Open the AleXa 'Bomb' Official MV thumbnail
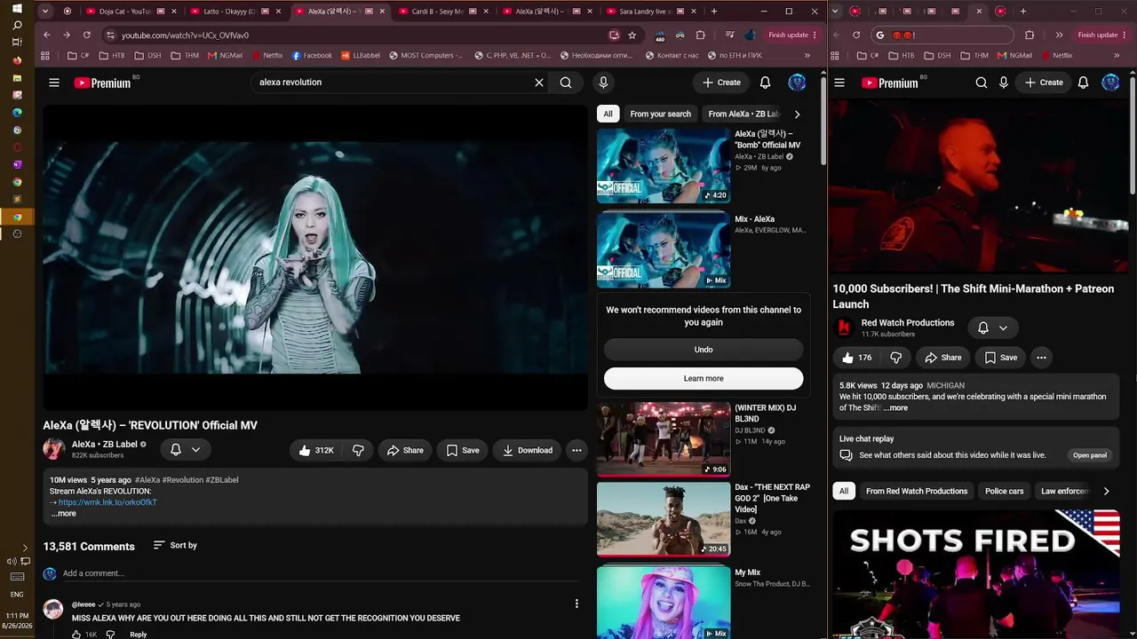The width and height of the screenshot is (1137, 639). pos(664,166)
